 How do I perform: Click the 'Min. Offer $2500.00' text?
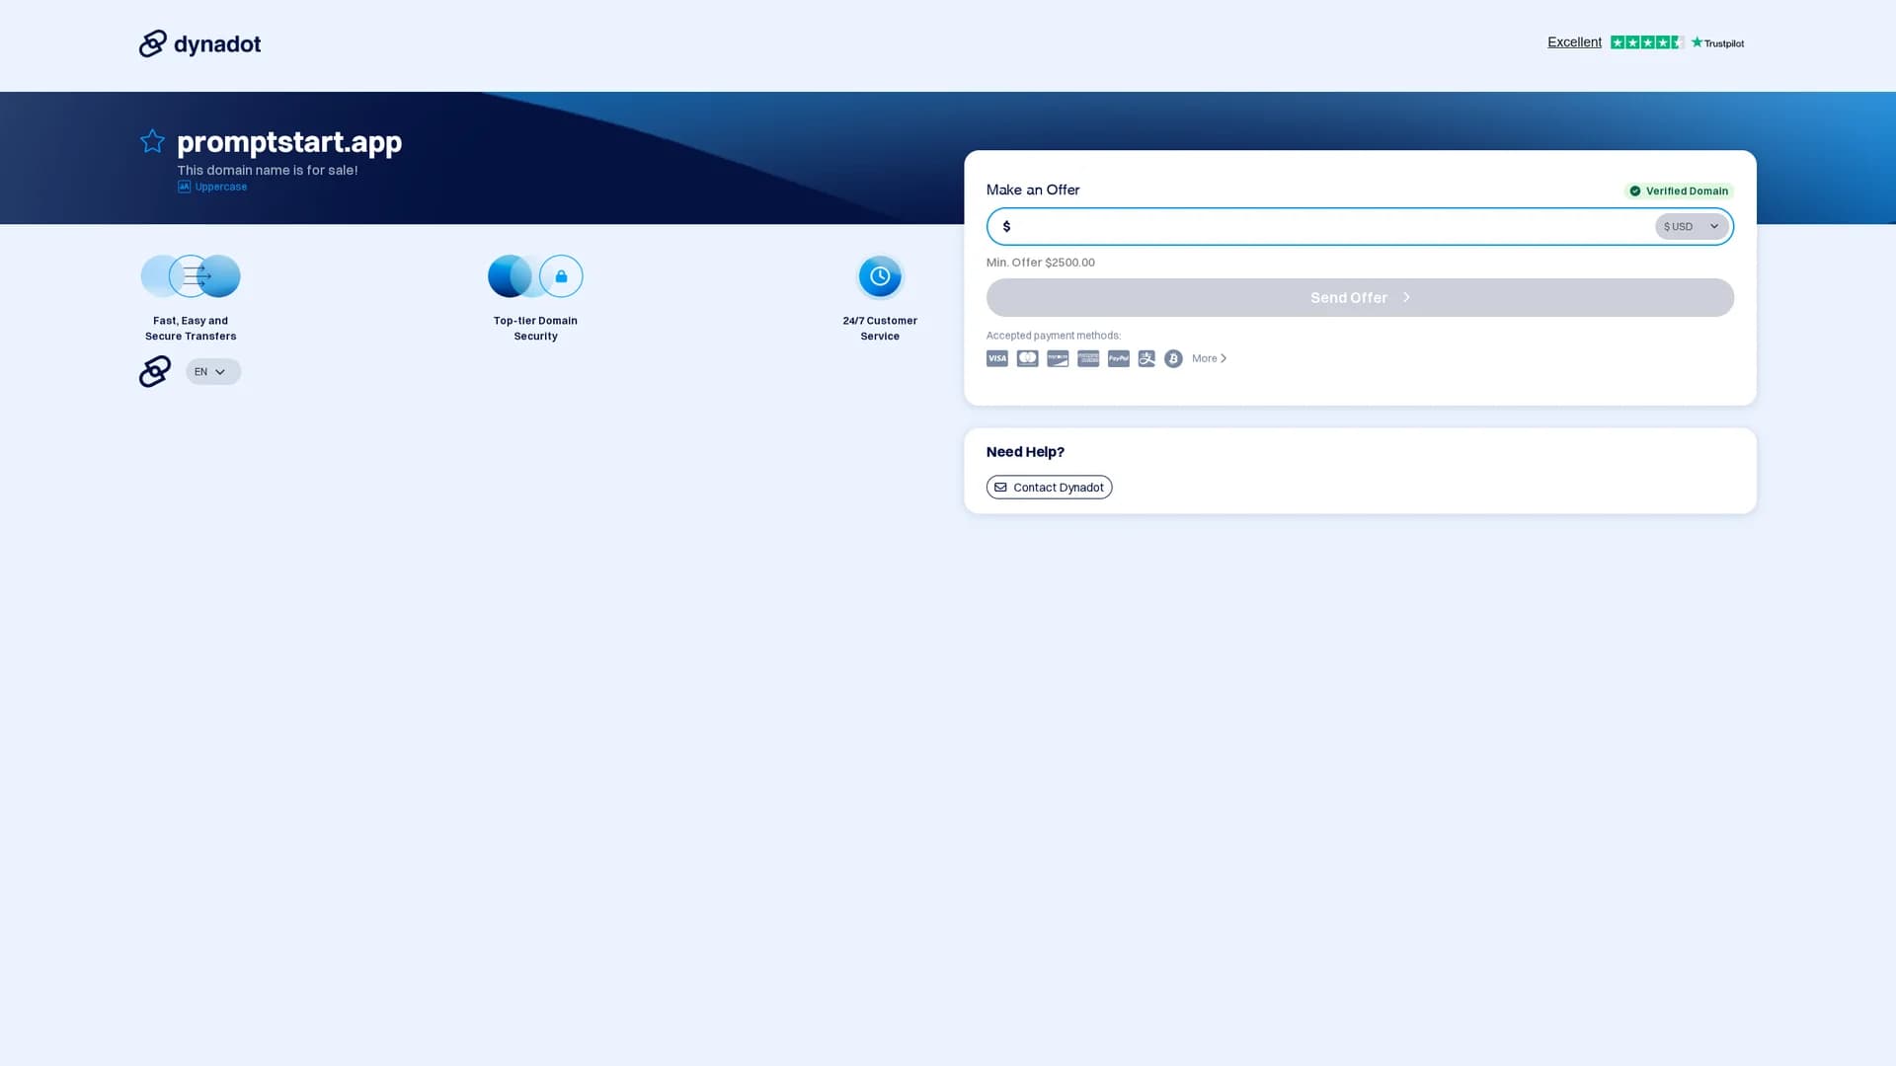1041,263
